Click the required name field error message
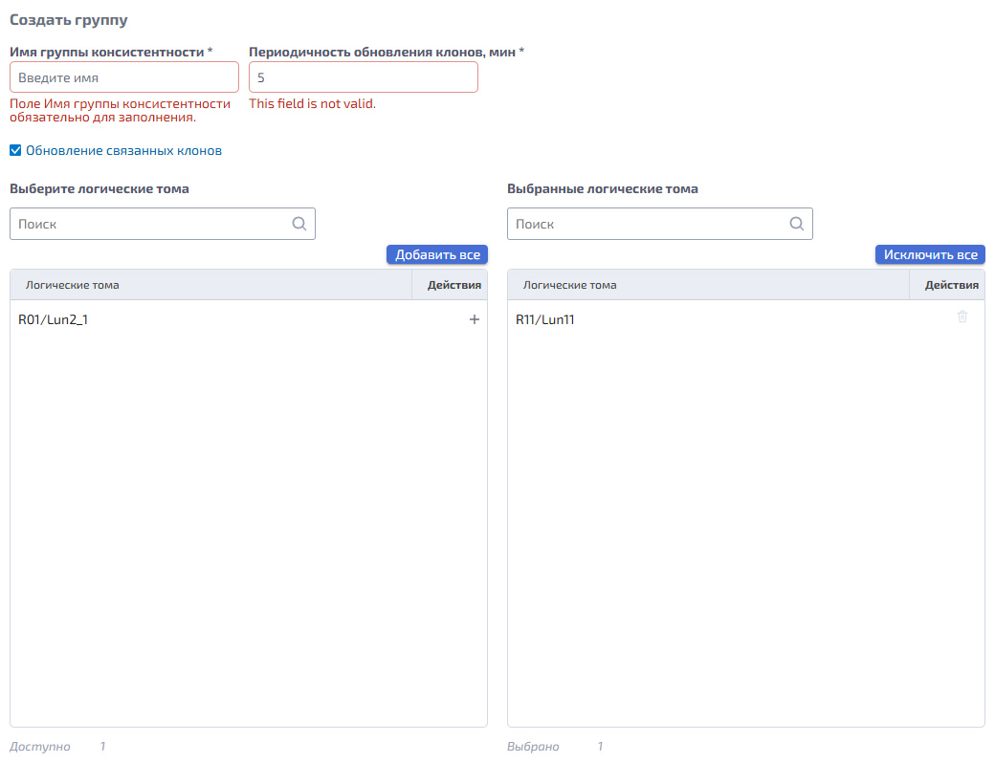This screenshot has width=995, height=763. pyautogui.click(x=120, y=110)
